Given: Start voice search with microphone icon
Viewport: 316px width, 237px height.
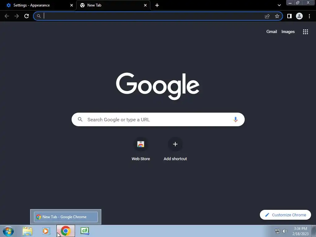Looking at the screenshot, I should [x=235, y=119].
